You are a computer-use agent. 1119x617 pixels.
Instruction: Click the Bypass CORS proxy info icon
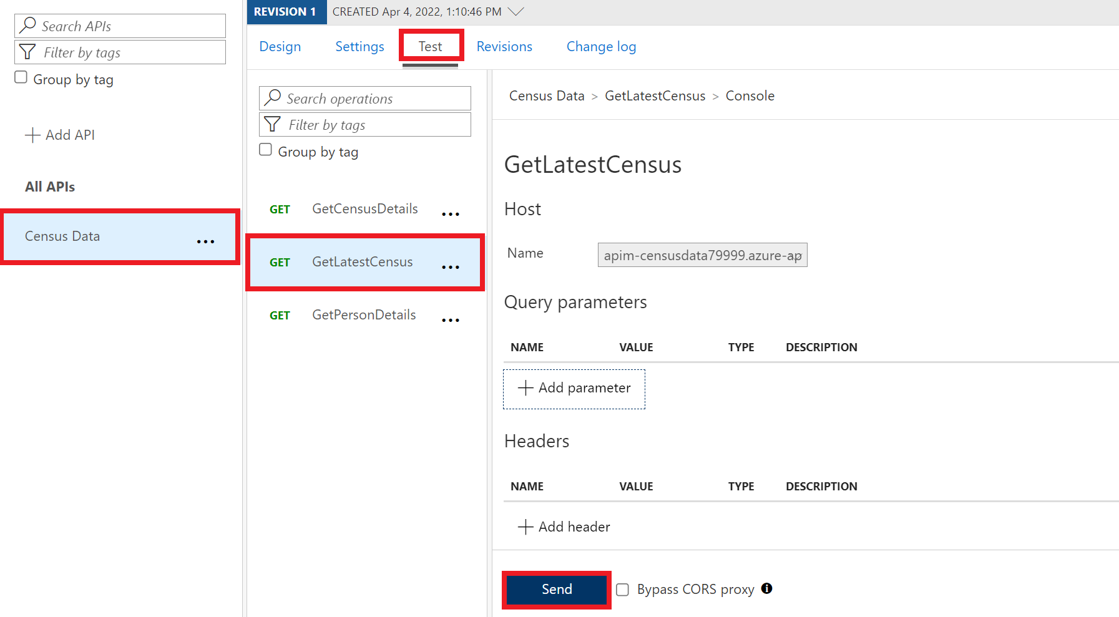pyautogui.click(x=767, y=588)
